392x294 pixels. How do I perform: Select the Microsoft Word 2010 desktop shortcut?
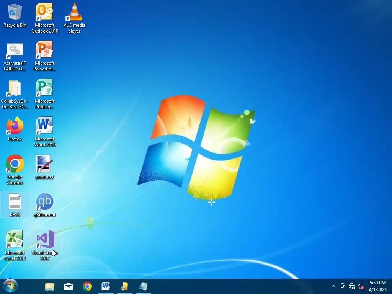(x=45, y=132)
